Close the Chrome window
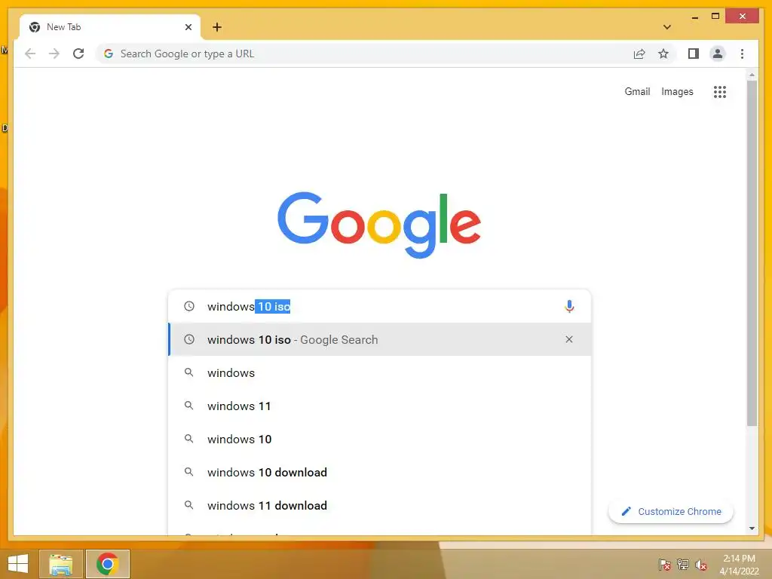772x579 pixels. pyautogui.click(x=743, y=17)
